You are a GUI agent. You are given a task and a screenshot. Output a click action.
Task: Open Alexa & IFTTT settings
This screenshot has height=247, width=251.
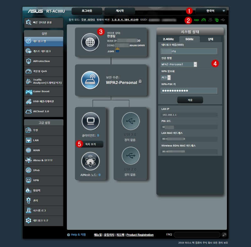[x=44, y=160]
